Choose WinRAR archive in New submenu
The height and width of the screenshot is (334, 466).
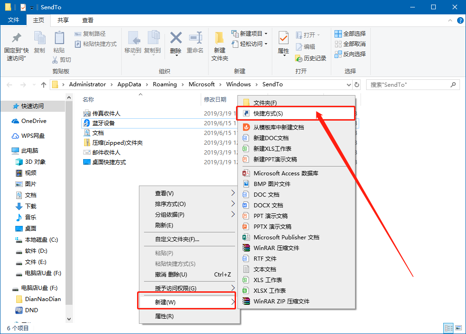(296, 248)
